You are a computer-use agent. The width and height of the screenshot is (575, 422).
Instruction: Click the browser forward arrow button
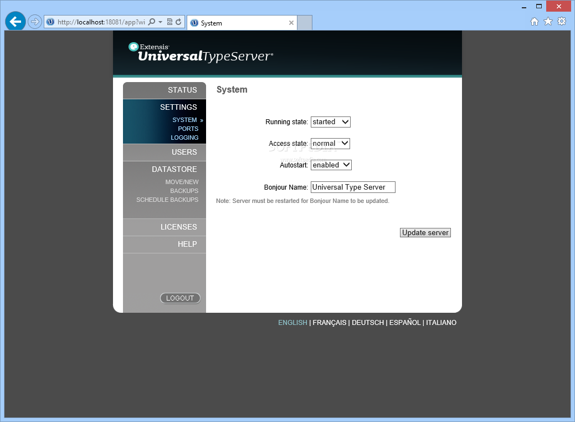34,22
